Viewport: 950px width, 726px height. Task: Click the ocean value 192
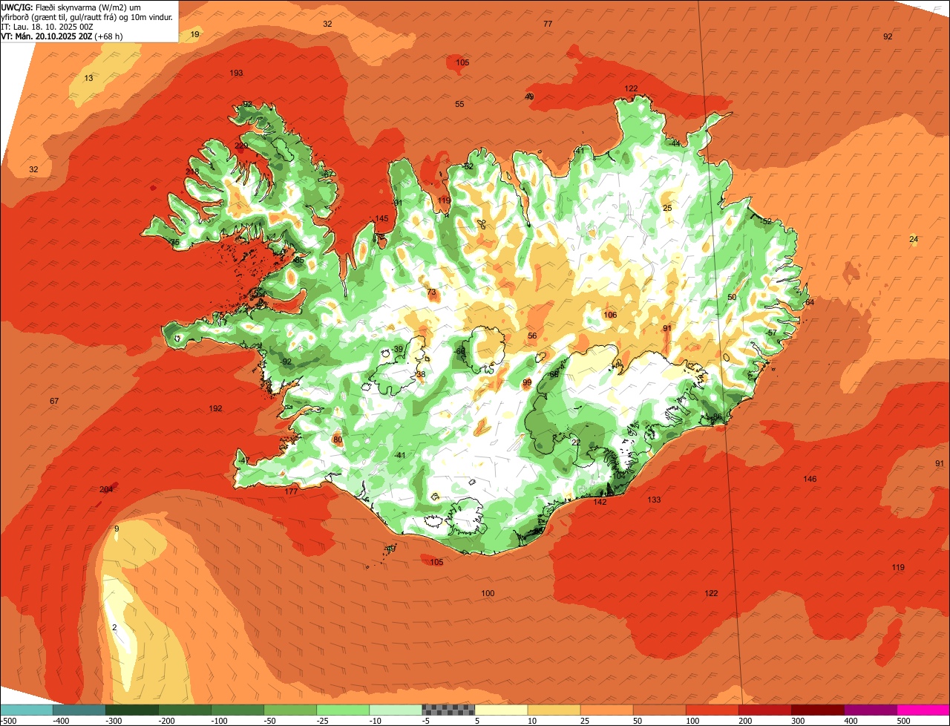tap(215, 408)
